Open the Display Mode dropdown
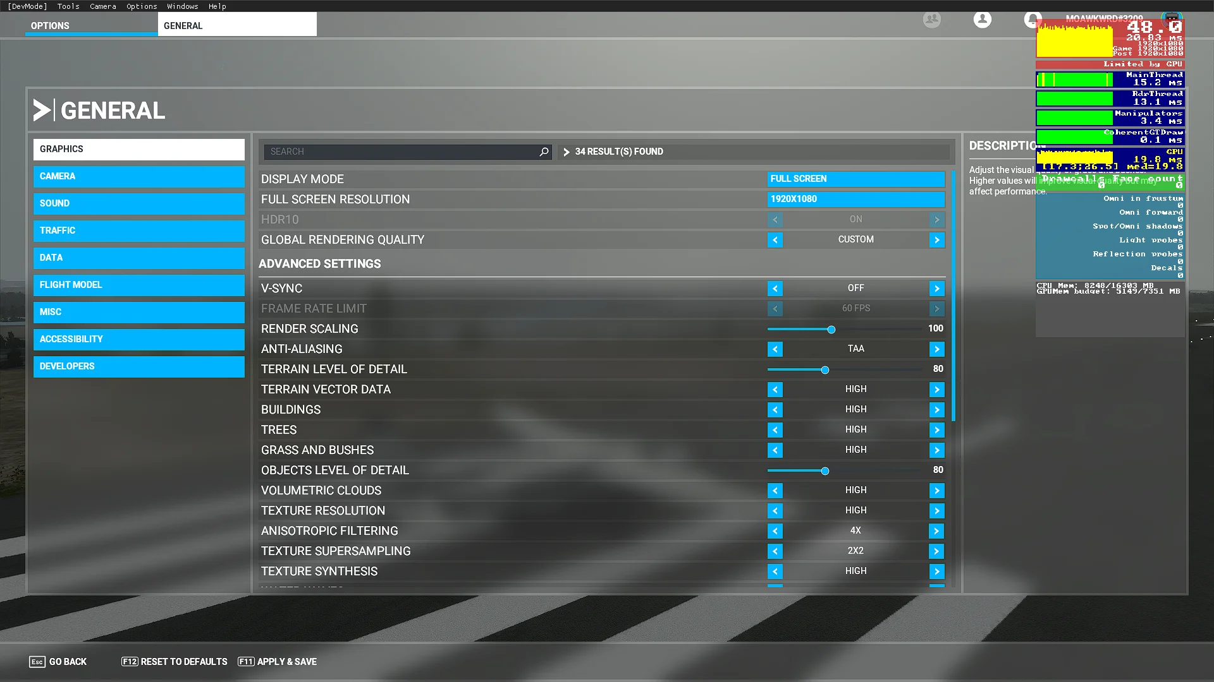The width and height of the screenshot is (1214, 682). [x=855, y=179]
